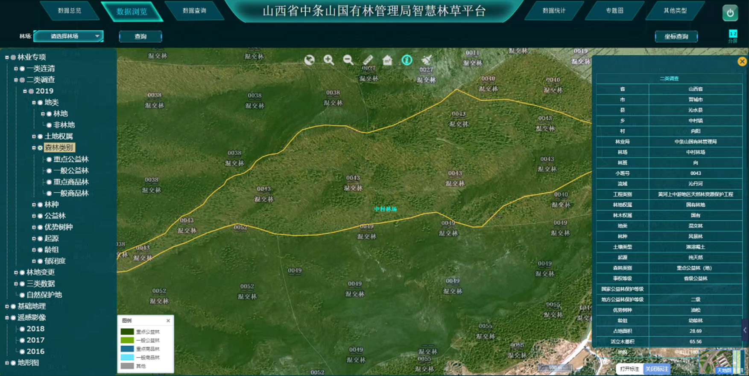Toggle the 重点公益林 layer radio
The height and width of the screenshot is (376, 749).
pyautogui.click(x=49, y=159)
